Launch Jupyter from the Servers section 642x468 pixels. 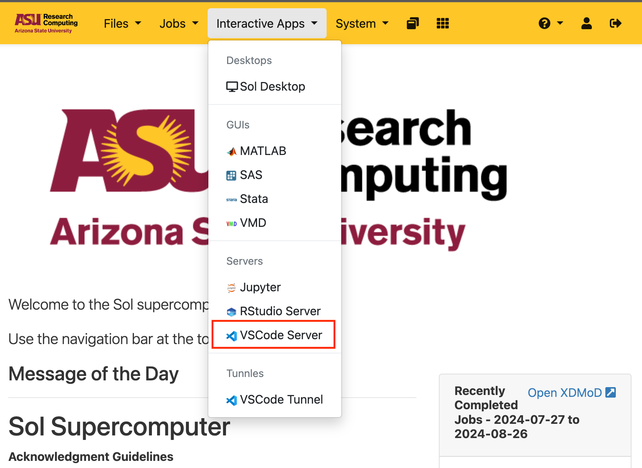click(x=260, y=287)
